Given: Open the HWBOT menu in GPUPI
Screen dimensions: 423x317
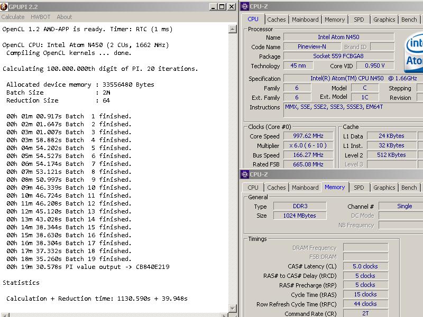Looking at the screenshot, I should pos(41,17).
